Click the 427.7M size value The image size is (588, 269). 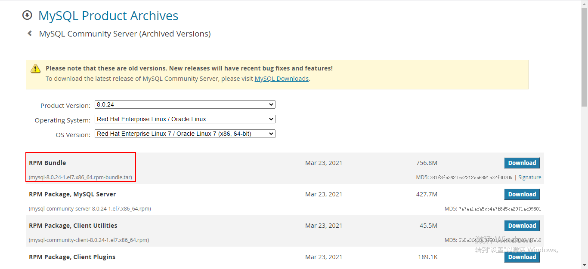click(427, 194)
